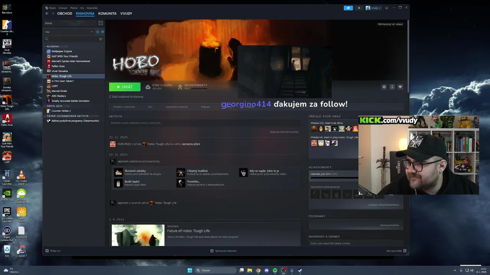The image size is (490, 275).
Task: Click the Steam forward navigation arrow
Action: pyautogui.click(x=52, y=13)
